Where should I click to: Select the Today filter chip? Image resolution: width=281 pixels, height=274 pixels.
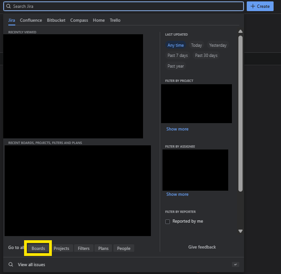(x=196, y=45)
